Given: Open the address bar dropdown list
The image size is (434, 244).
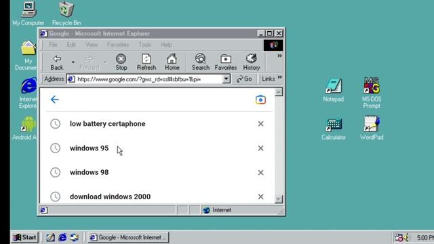Looking at the screenshot, I should point(226,79).
